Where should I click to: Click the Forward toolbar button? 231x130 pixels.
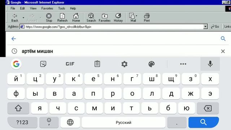point(32,18)
